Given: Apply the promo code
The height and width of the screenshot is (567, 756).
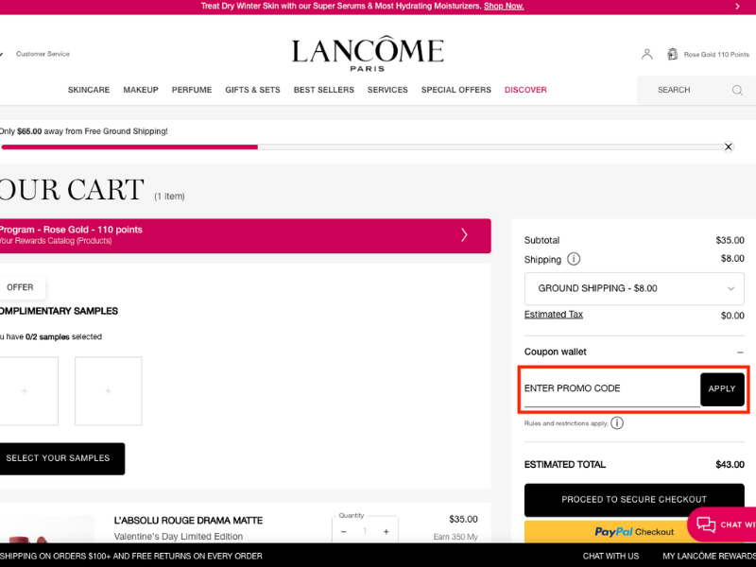Looking at the screenshot, I should [x=722, y=388].
